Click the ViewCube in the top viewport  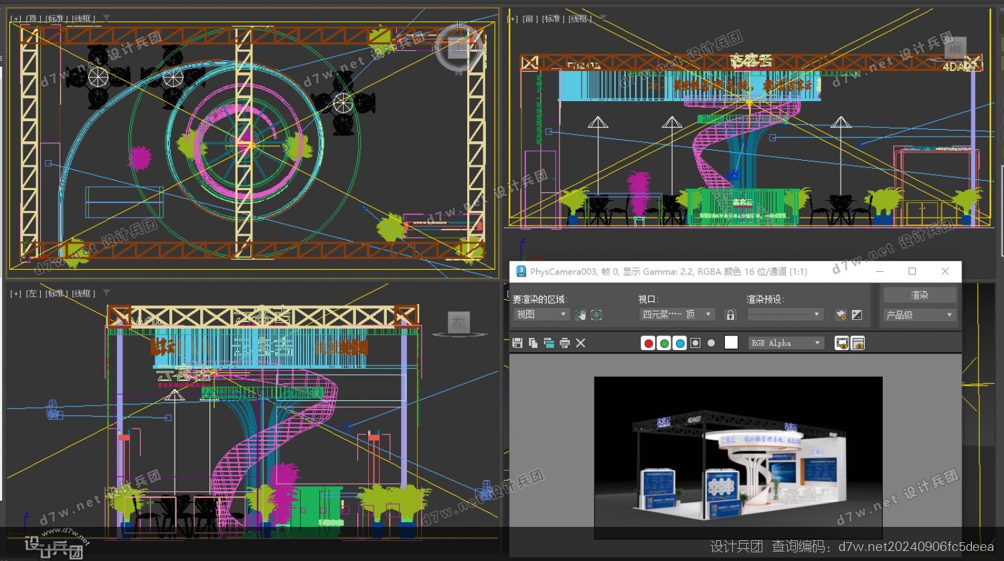[459, 47]
